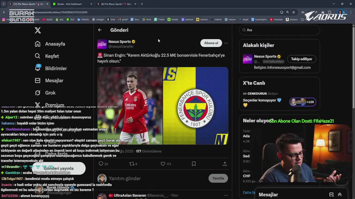Open a new browser tab
Image resolution: width=355 pixels, height=199 pixels.
(142, 4)
